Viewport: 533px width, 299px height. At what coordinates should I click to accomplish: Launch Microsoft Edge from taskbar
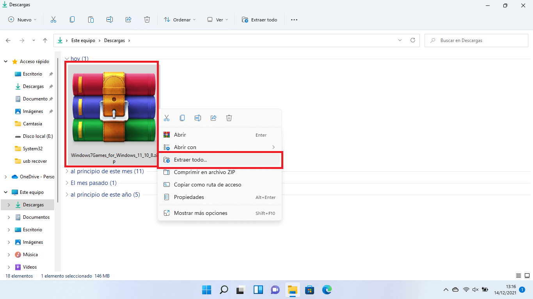pyautogui.click(x=327, y=290)
